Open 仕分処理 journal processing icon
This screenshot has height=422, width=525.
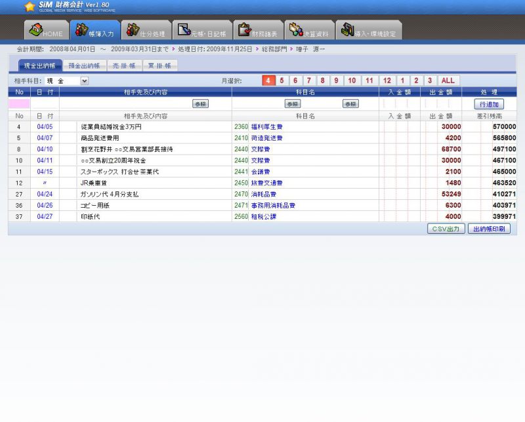click(x=133, y=30)
